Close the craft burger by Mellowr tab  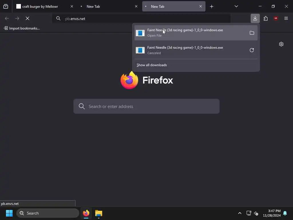(x=72, y=6)
